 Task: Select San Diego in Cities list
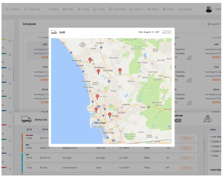(x=216, y=137)
